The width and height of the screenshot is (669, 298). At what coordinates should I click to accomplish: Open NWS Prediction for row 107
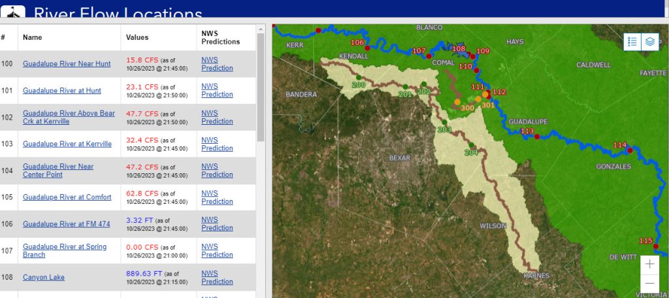click(217, 251)
